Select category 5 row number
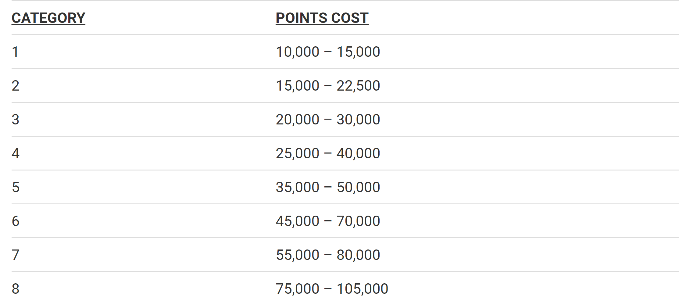Viewport: 682px width, 305px height. (x=16, y=187)
